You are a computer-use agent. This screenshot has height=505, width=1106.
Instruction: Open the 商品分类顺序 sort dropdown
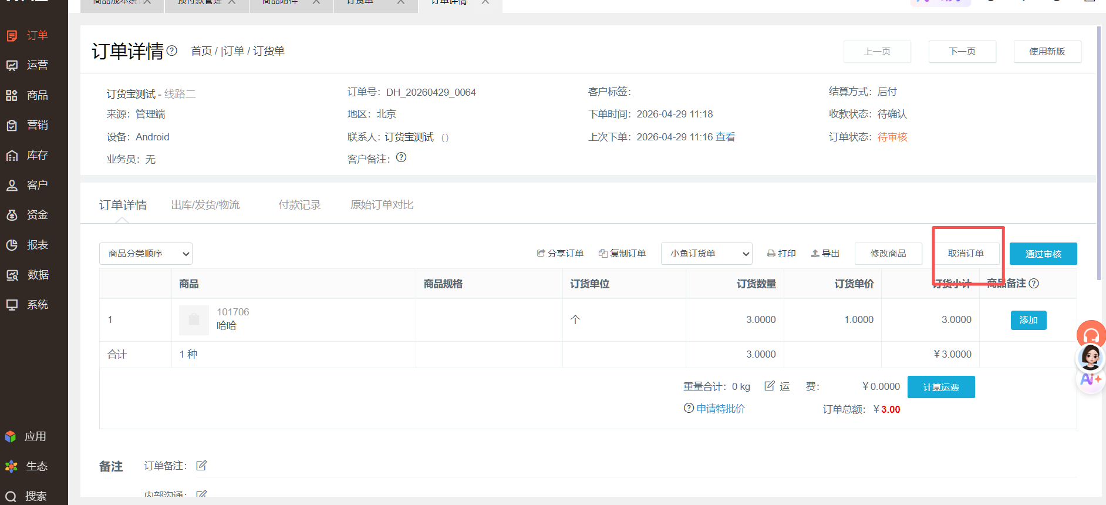(146, 254)
